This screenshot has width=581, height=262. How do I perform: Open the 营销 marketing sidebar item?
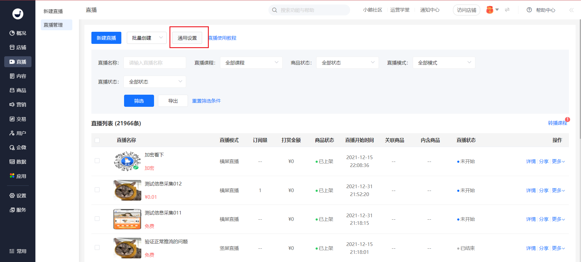tap(18, 104)
